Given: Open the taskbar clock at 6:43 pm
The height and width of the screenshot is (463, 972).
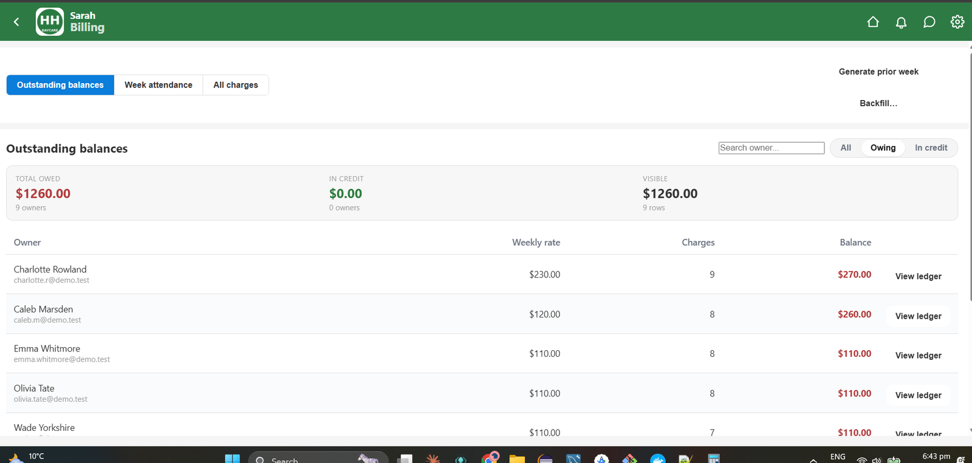Looking at the screenshot, I should coord(936,457).
